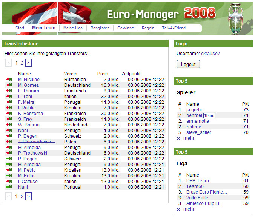View top manager ja.grebe
255x217 pixels.
click(195, 110)
